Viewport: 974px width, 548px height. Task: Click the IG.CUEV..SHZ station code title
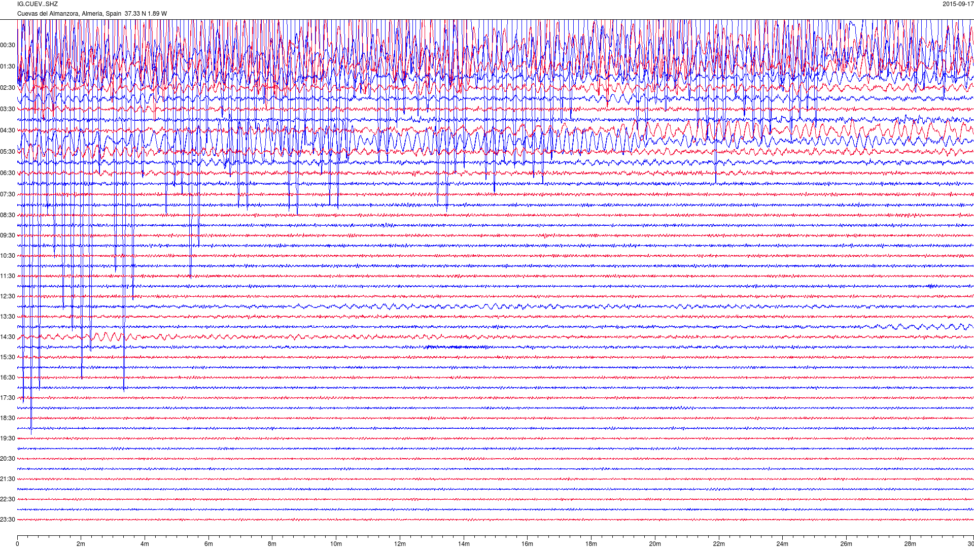pyautogui.click(x=38, y=4)
